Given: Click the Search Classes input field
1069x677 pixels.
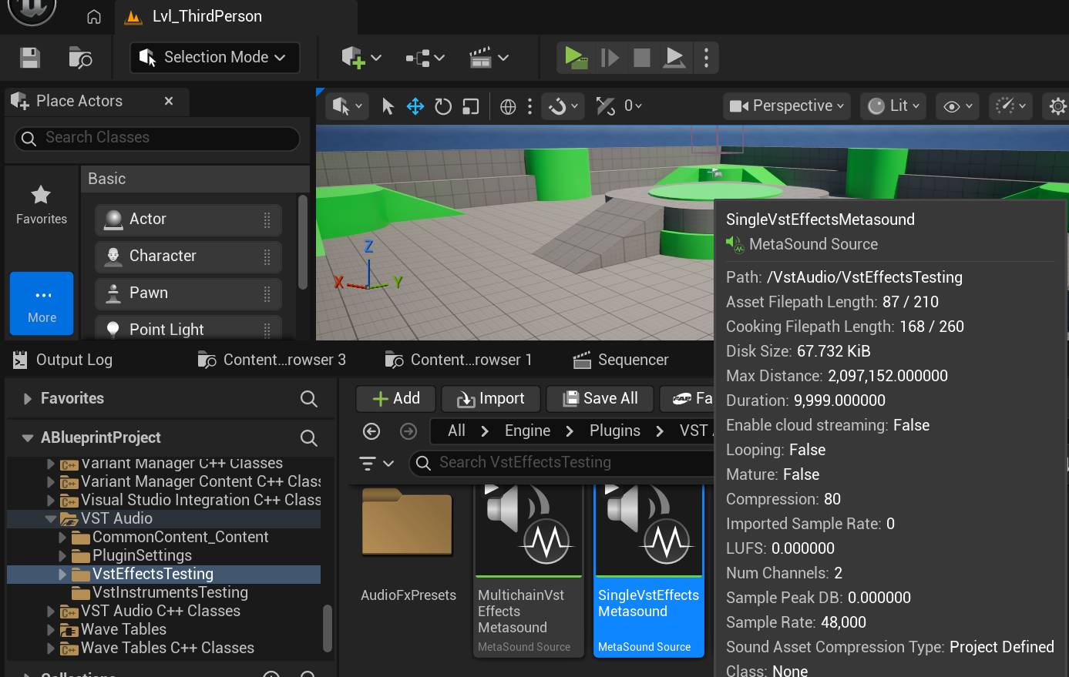Looking at the screenshot, I should pos(158,138).
